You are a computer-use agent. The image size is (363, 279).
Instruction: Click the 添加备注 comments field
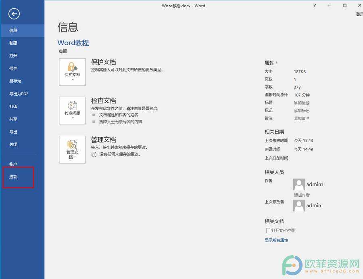tap(302, 118)
